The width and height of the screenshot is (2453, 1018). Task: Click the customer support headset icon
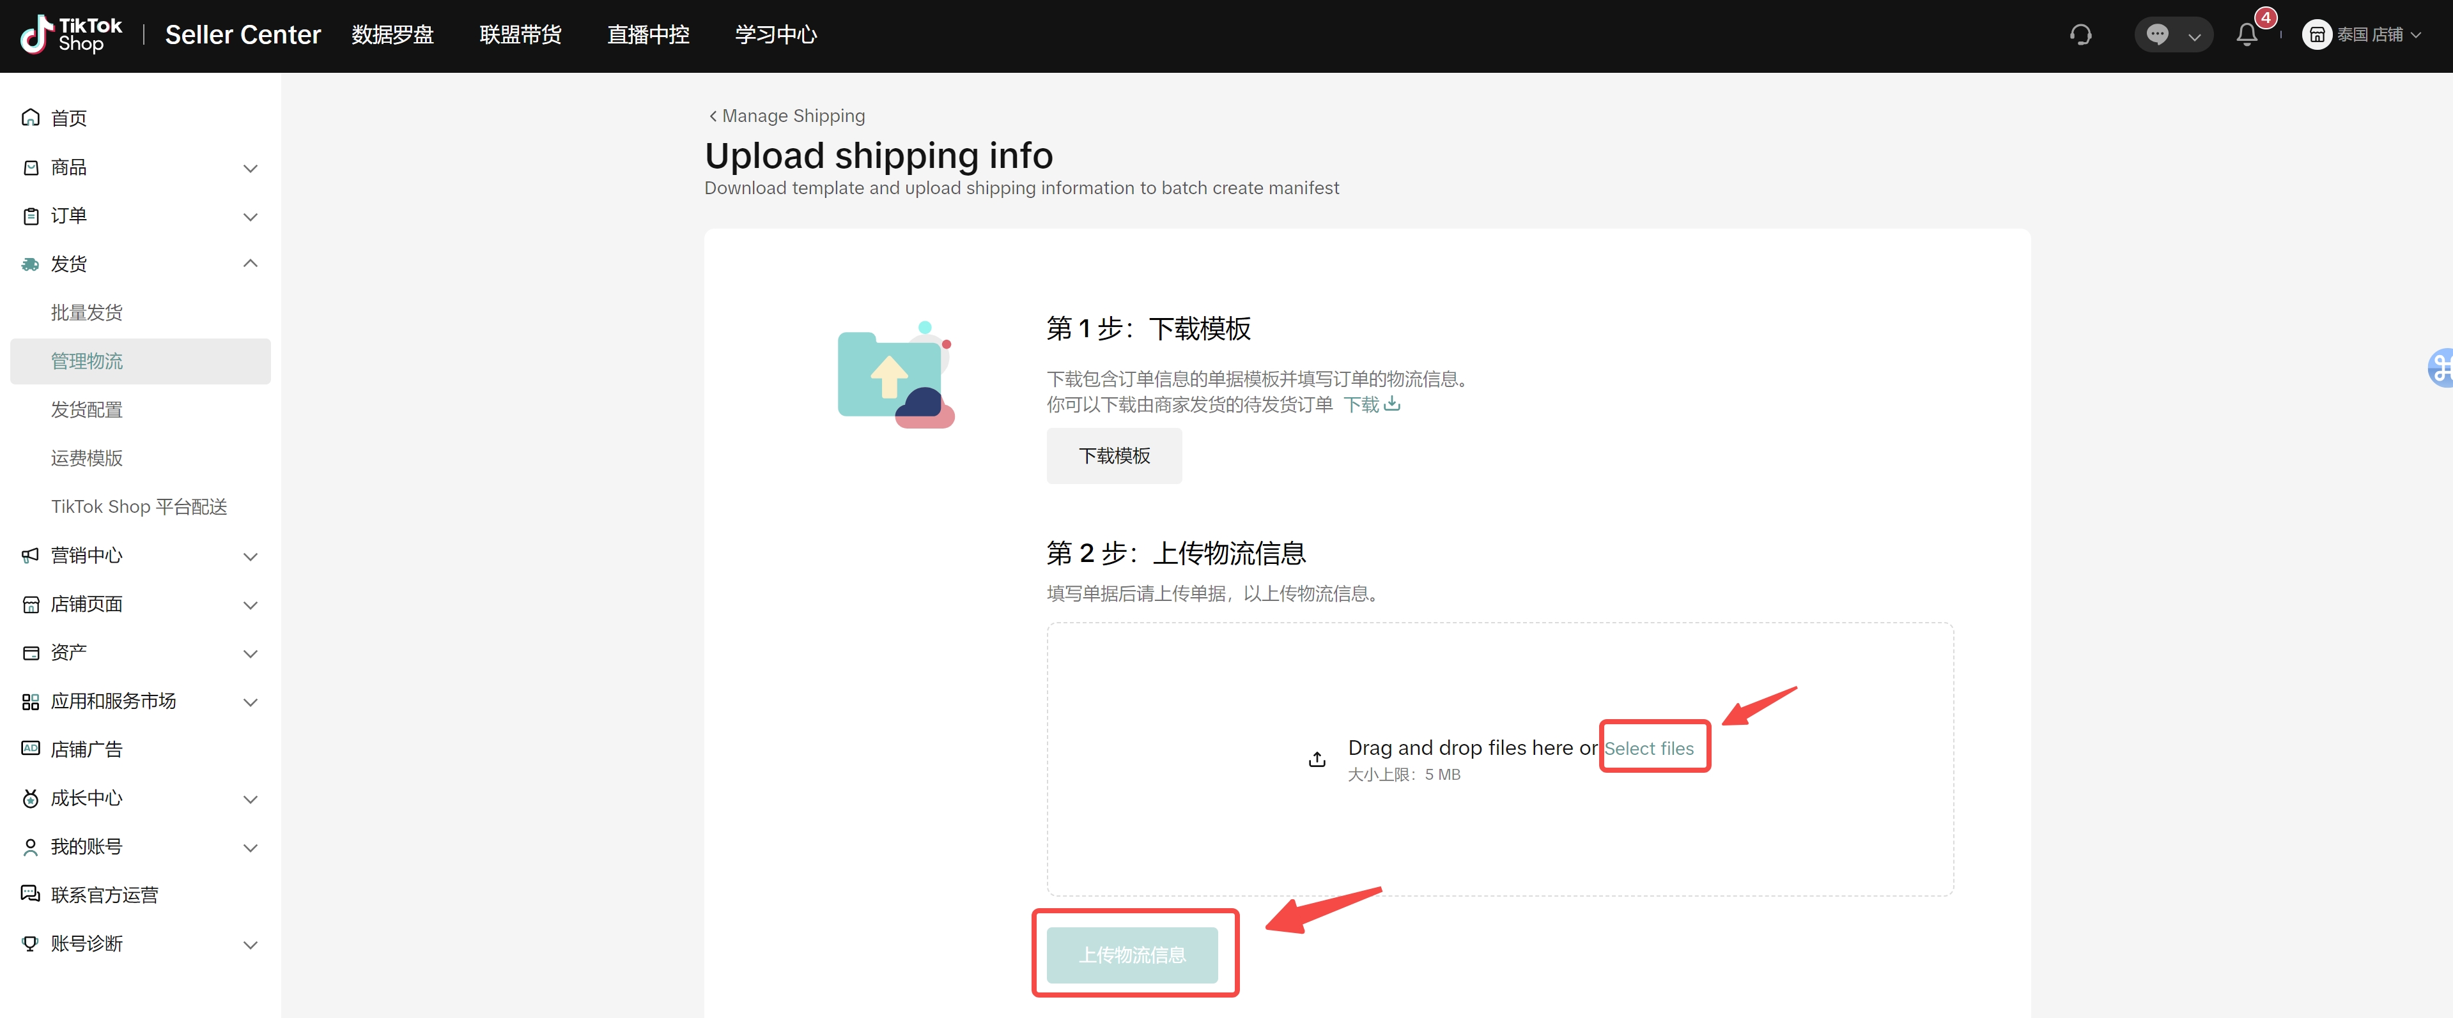2080,35
